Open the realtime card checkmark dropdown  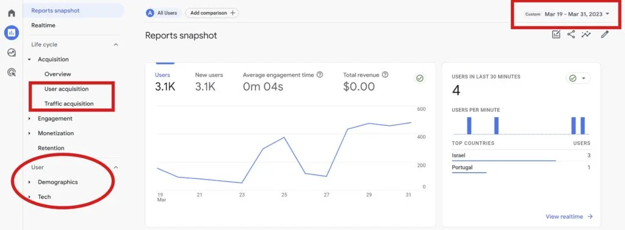coord(578,78)
